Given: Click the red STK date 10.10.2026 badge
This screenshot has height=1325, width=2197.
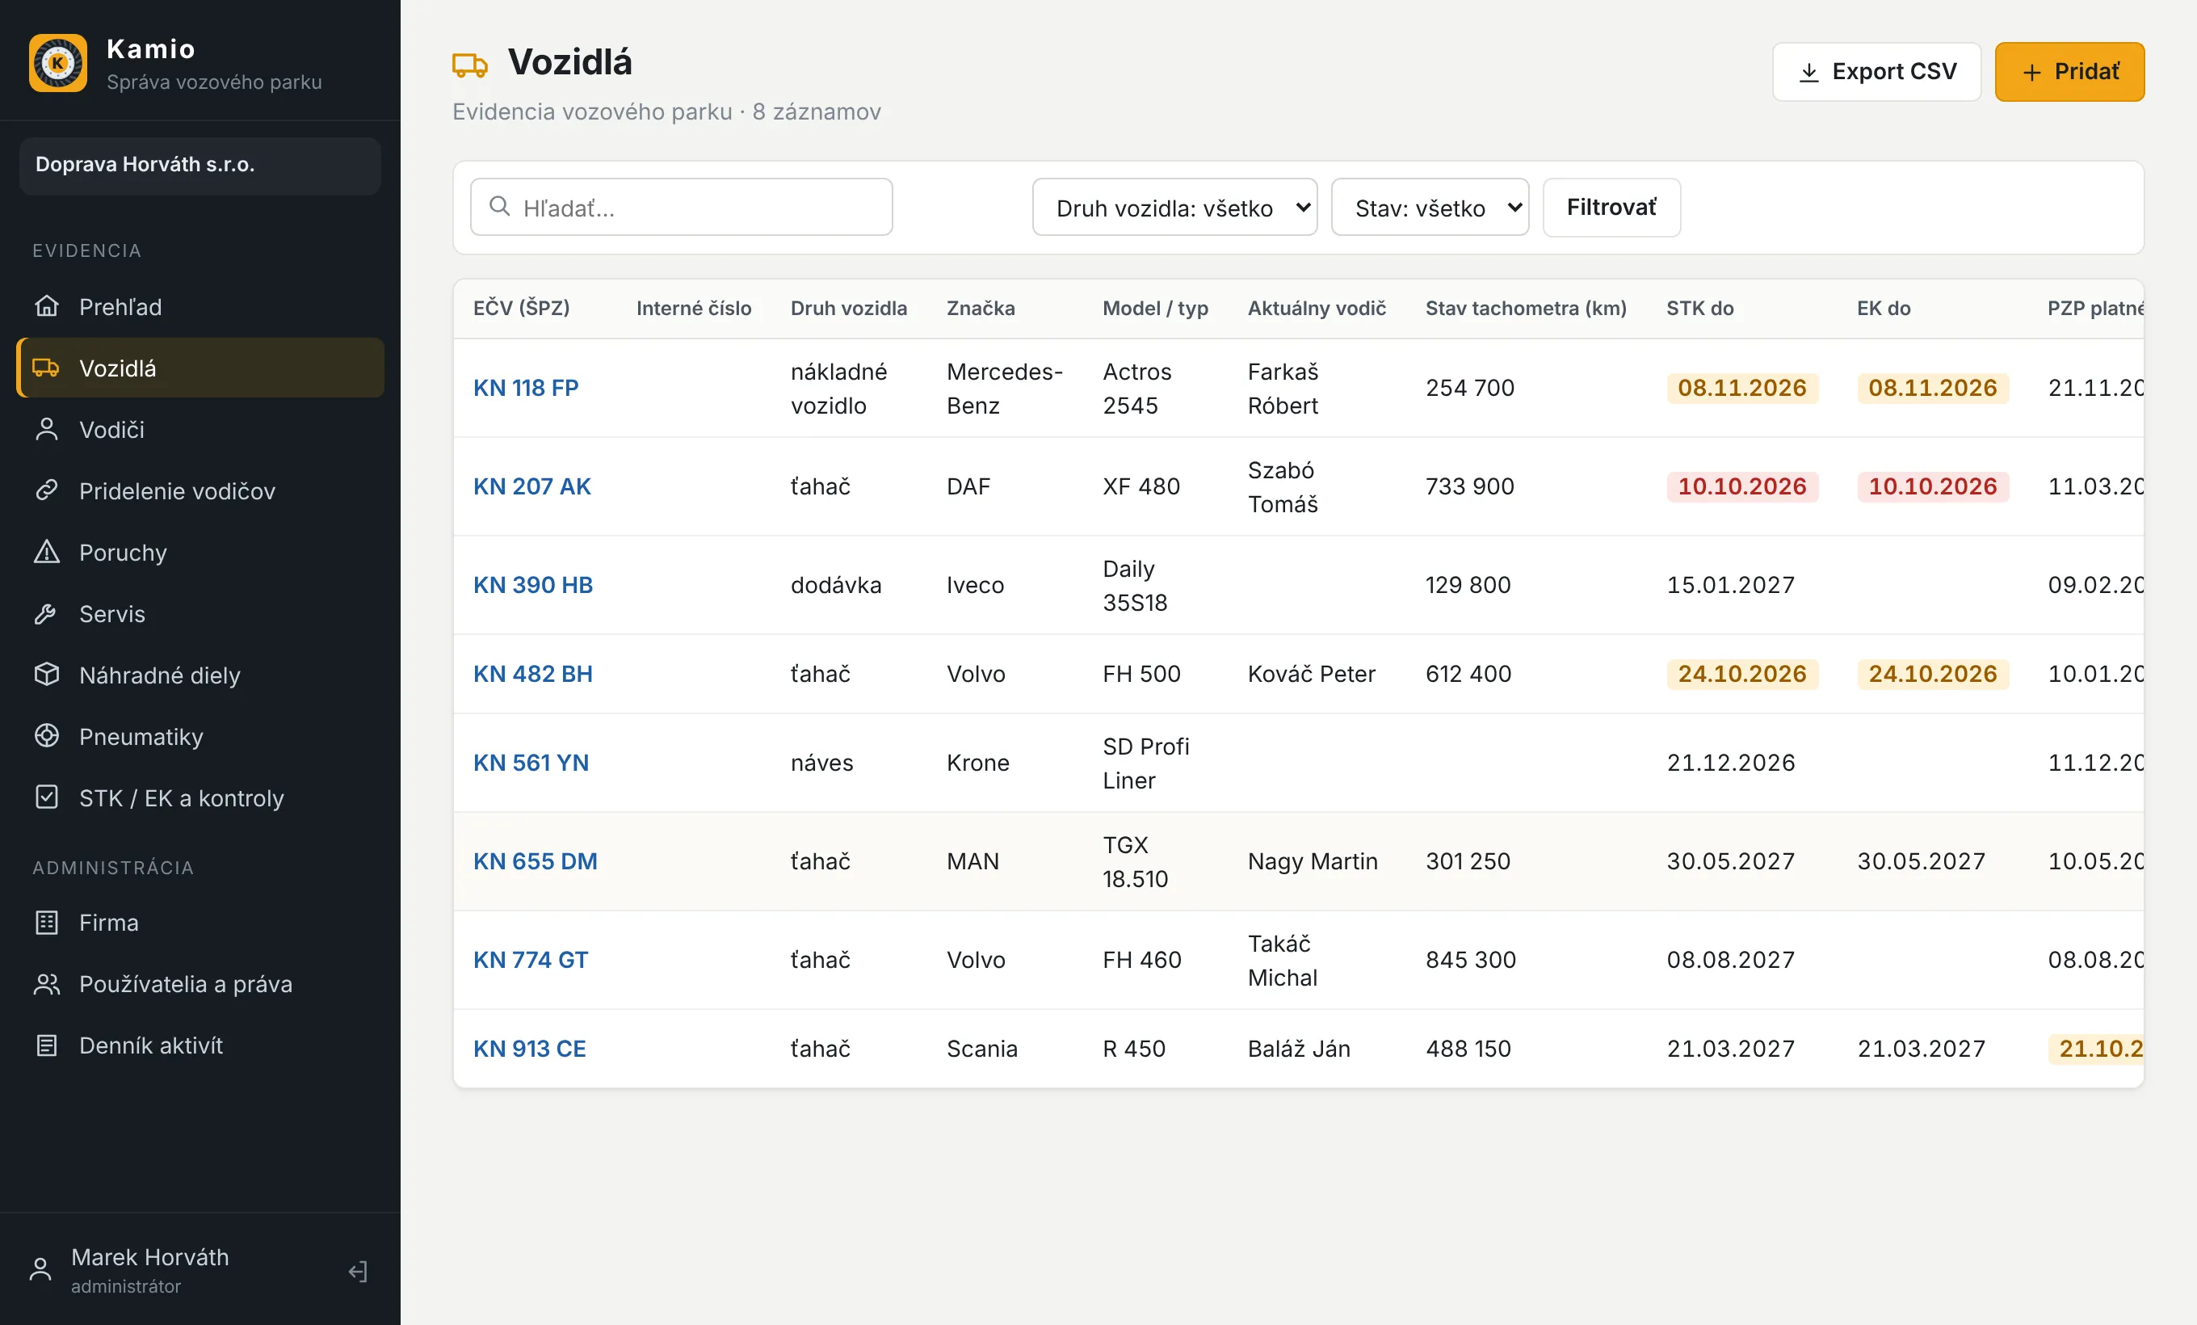Looking at the screenshot, I should pos(1741,486).
